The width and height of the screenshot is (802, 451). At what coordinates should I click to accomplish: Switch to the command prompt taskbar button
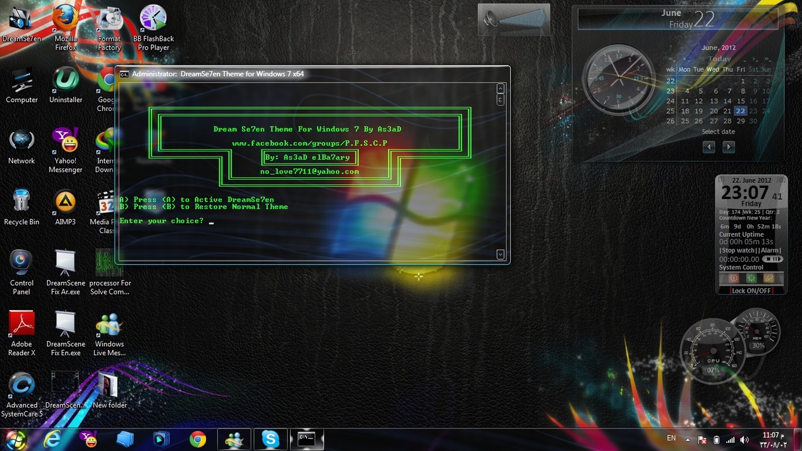306,439
